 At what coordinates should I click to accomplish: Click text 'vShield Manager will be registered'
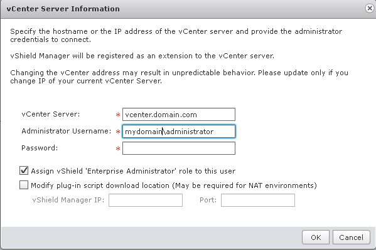142,56
